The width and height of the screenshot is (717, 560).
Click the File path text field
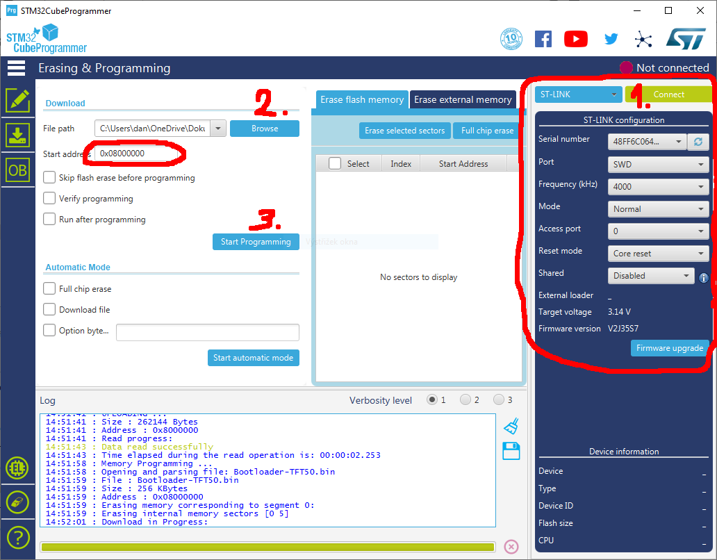(x=152, y=129)
